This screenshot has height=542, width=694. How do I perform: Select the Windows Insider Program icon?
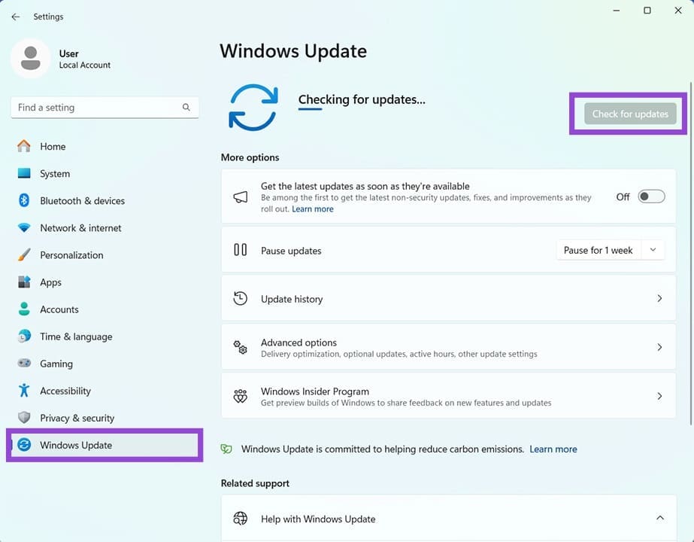tap(240, 395)
